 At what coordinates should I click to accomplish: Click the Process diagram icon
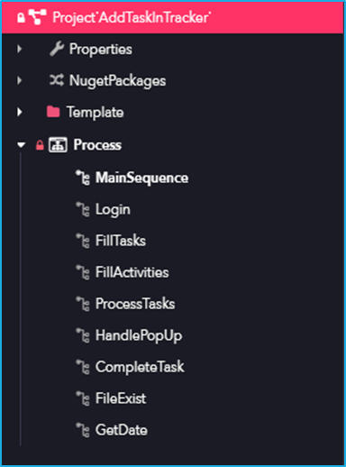(x=58, y=145)
